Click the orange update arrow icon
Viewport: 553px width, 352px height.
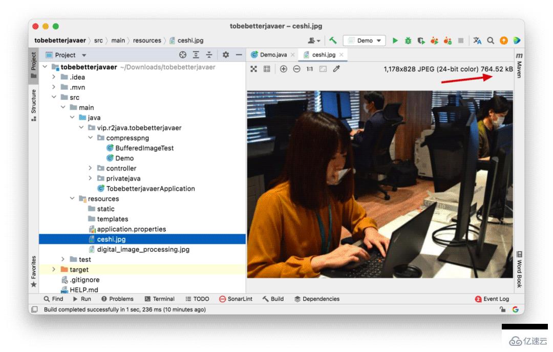[504, 40]
